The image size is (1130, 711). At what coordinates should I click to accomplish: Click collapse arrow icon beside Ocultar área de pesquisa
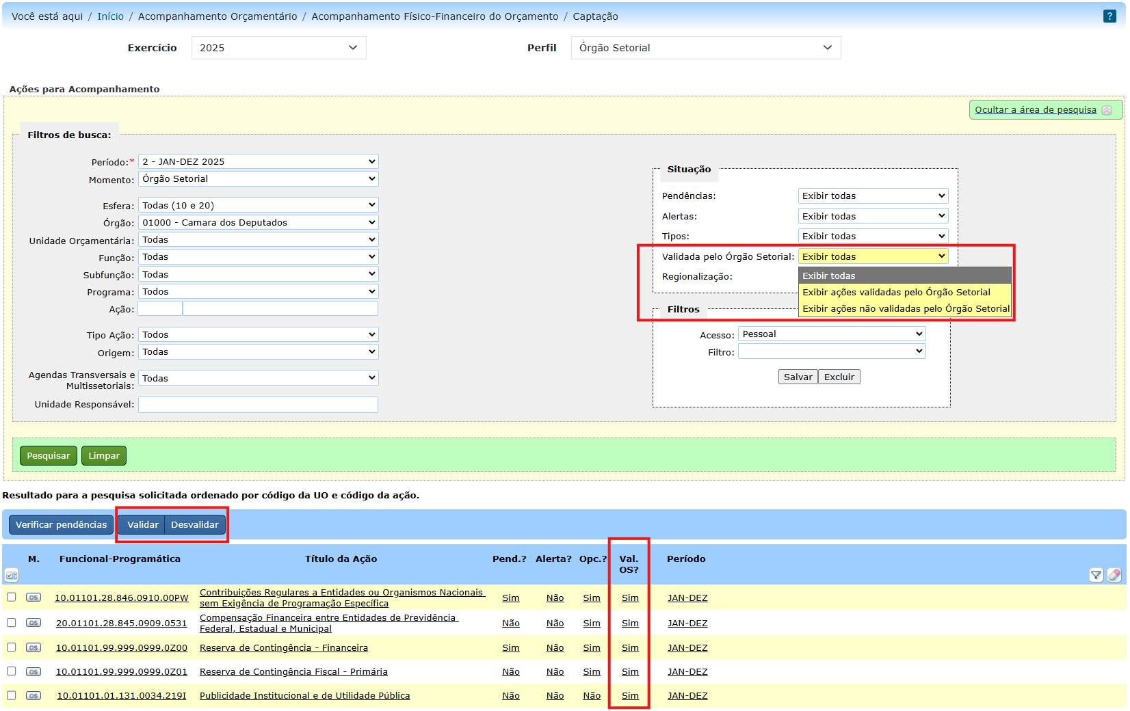tap(1107, 110)
